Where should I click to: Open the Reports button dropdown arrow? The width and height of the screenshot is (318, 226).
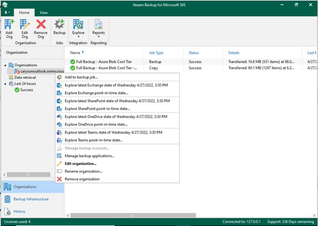coord(99,37)
